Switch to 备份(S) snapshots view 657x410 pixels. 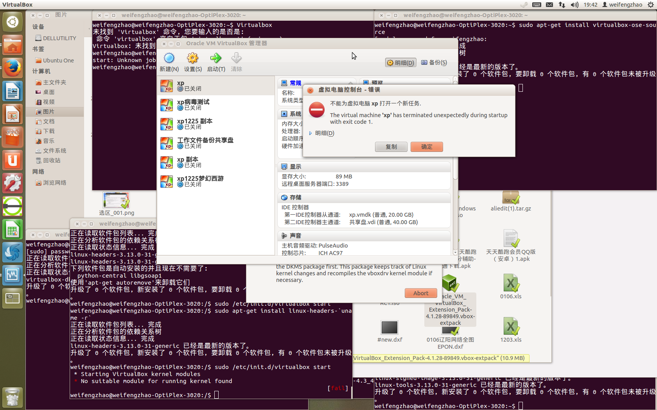(434, 62)
